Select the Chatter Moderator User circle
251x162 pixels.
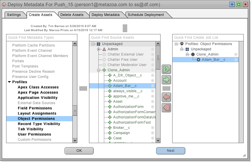[104, 65]
